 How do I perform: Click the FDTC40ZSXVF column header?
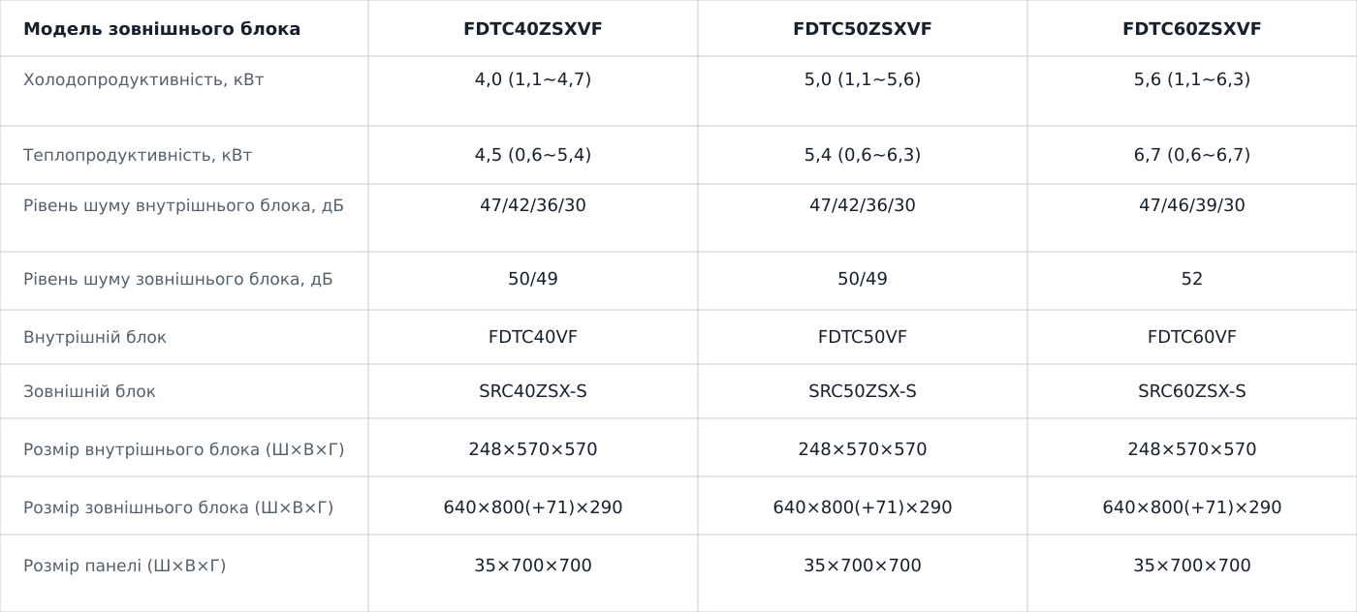(532, 29)
